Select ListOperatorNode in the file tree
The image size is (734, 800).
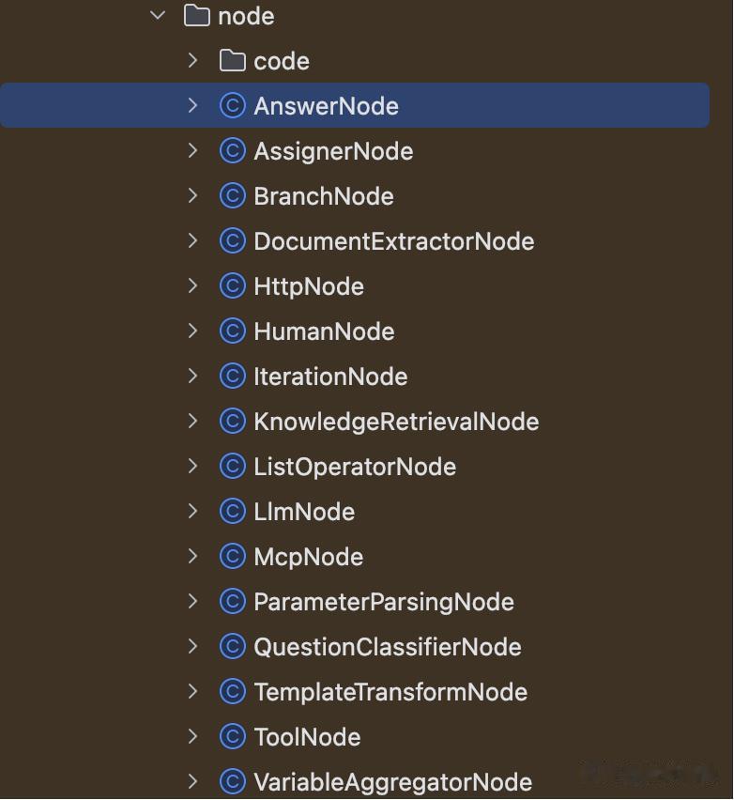pyautogui.click(x=355, y=467)
